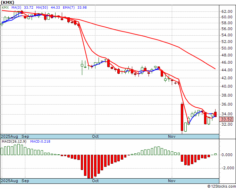236x189 pixels.
Task: Click the 40.00 price axis label
Action: click(x=227, y=86)
